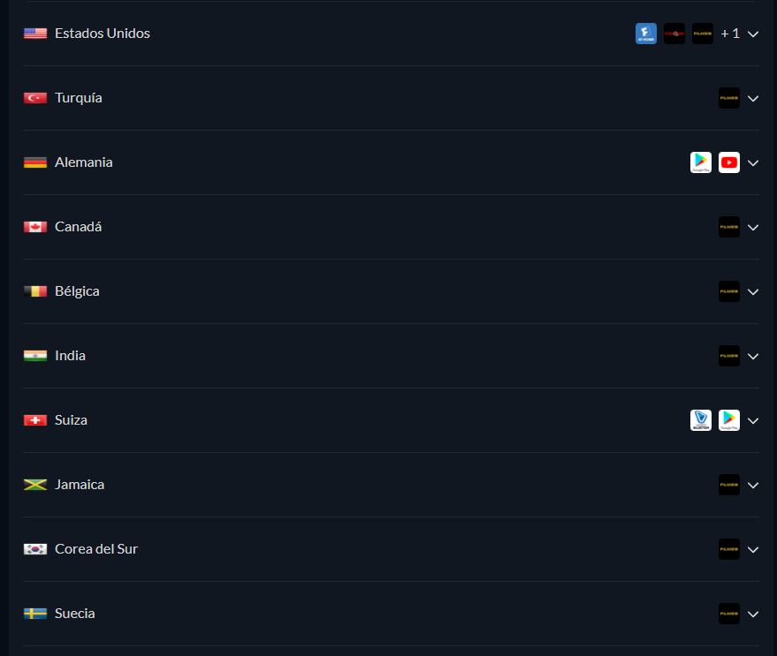Click the Sweden flag icon

tap(35, 614)
